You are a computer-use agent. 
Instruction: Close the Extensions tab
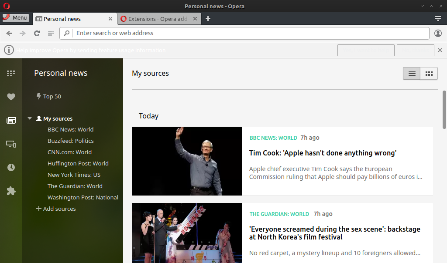[195, 19]
